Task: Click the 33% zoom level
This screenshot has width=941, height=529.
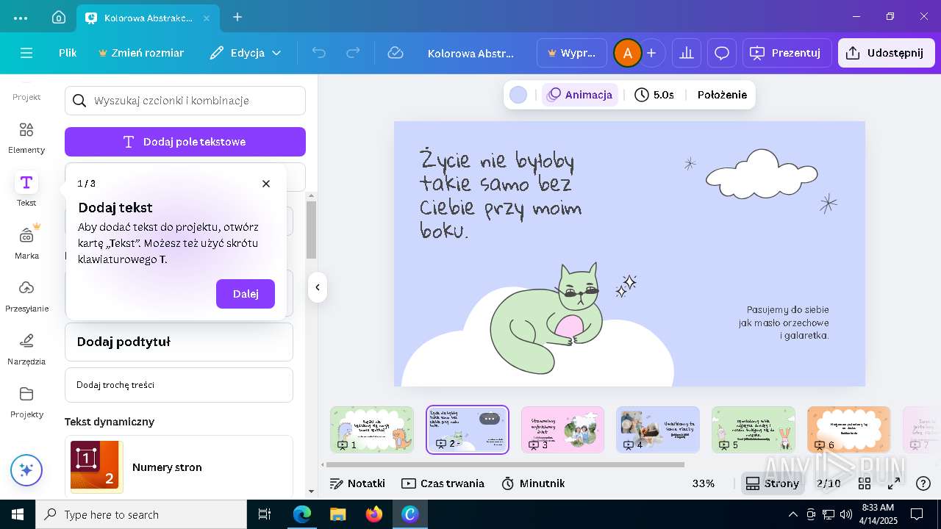Action: point(704,483)
